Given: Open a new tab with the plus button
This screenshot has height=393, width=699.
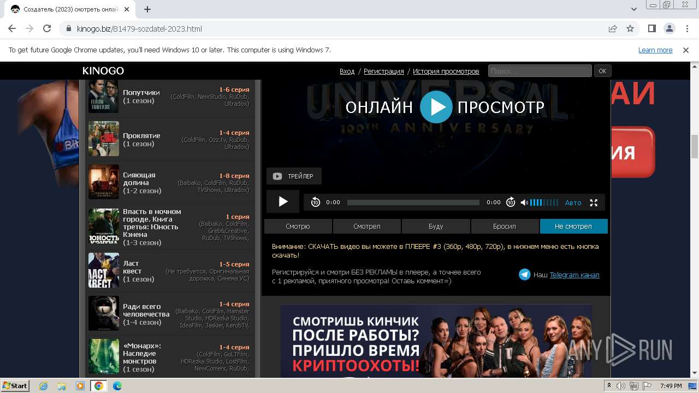Looking at the screenshot, I should pos(147,9).
